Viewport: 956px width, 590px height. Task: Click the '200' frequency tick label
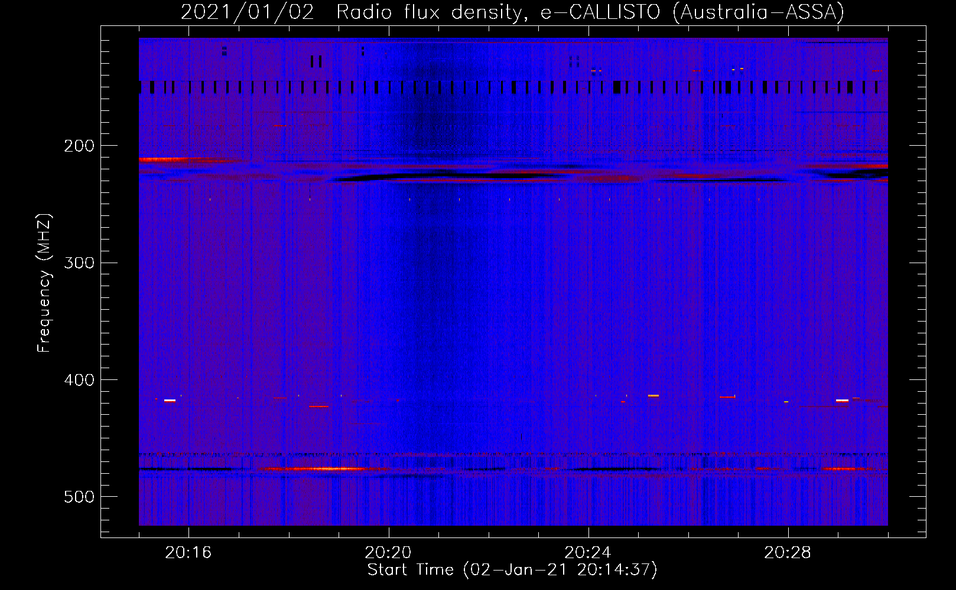[79, 146]
